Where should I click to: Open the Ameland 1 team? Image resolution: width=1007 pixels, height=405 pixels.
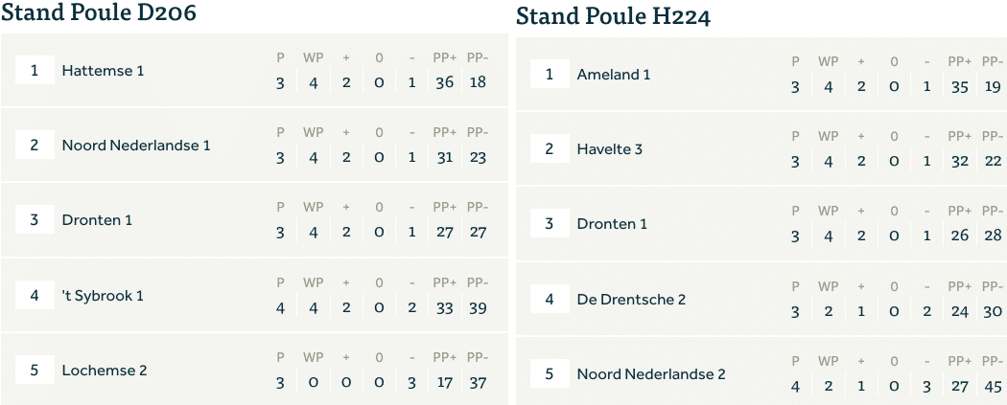click(x=614, y=74)
